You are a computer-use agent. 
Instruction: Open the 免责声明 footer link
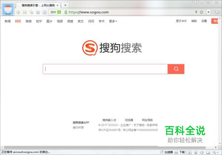click(x=152, y=125)
